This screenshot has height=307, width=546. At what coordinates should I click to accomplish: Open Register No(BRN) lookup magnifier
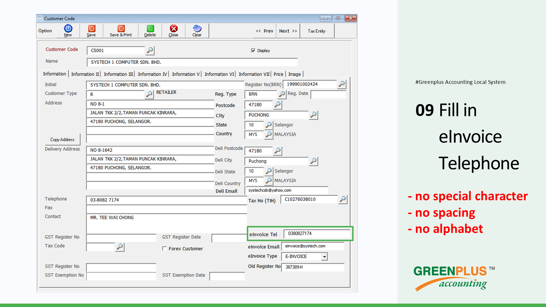[x=342, y=84]
